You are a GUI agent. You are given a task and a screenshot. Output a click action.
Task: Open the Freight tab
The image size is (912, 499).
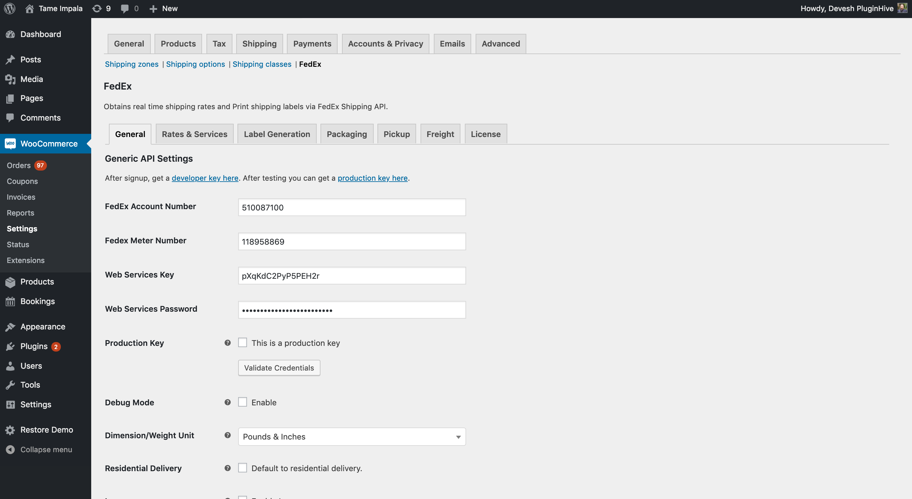click(440, 134)
